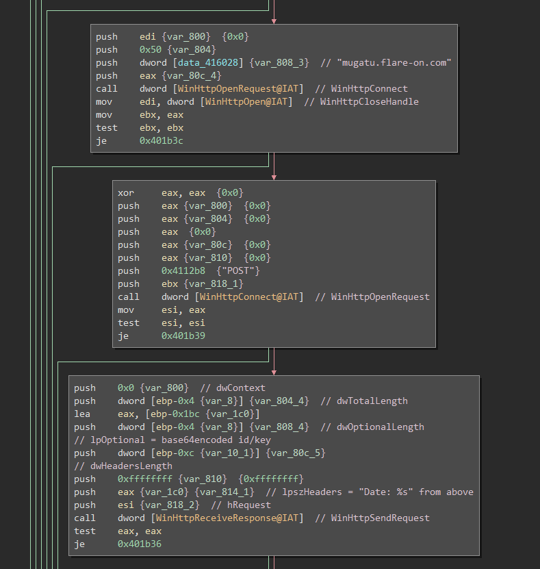This screenshot has width=540, height=569.
Task: Click the lpszHeaders "Date: %s" comment
Action: [x=370, y=492]
